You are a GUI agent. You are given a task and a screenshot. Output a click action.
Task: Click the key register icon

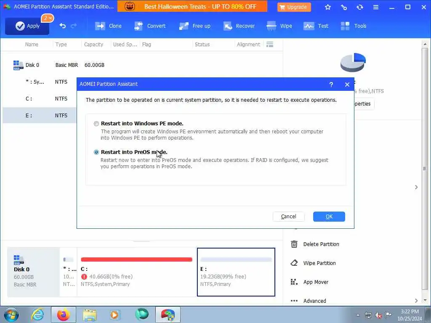[x=343, y=7]
